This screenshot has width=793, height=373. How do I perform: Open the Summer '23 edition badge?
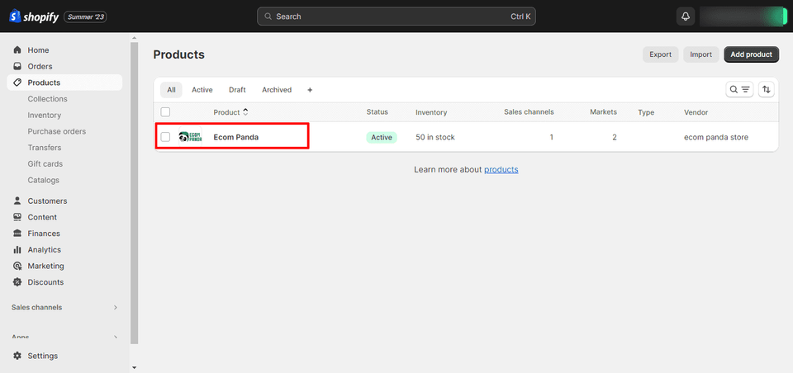[x=85, y=17]
